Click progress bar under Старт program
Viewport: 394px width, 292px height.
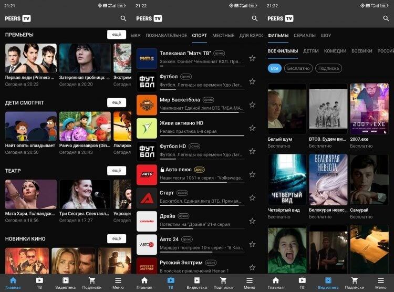[x=202, y=205]
